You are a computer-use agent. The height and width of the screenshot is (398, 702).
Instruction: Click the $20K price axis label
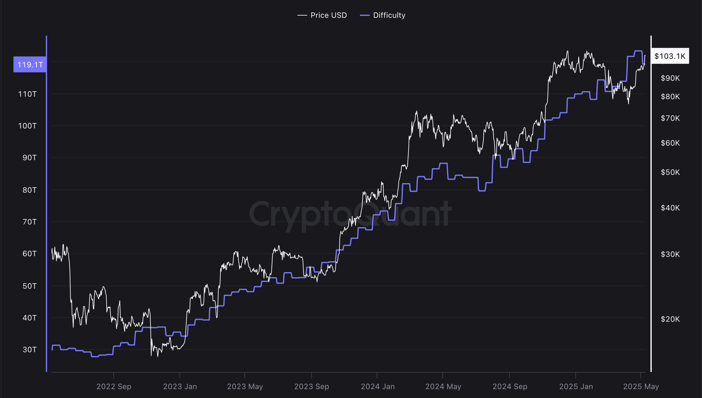tap(670, 319)
